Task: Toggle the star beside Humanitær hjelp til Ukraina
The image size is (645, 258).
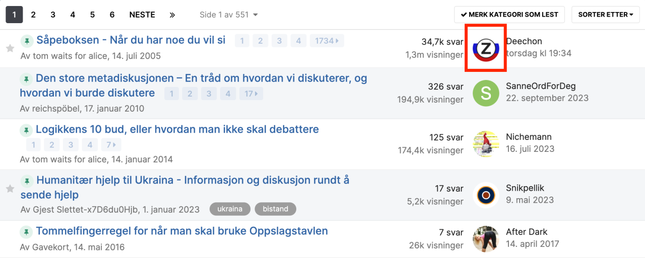Action: [x=10, y=189]
